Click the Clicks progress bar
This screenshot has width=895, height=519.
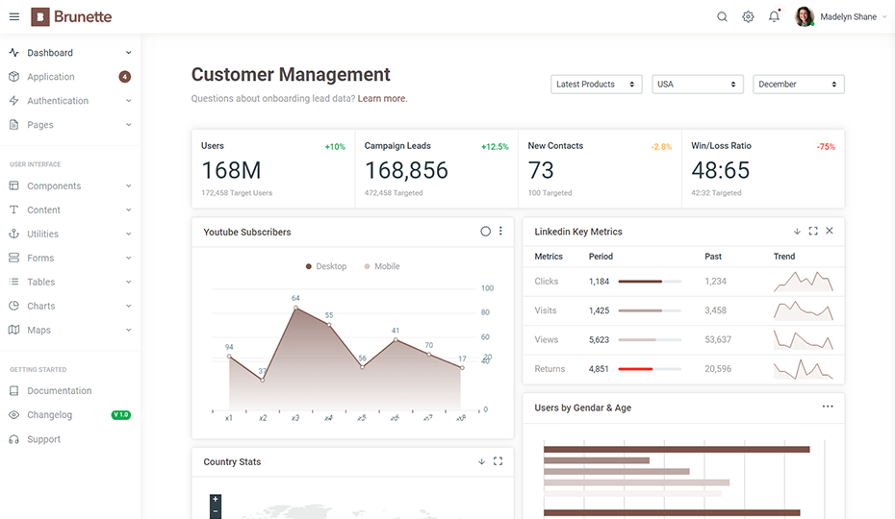pyautogui.click(x=650, y=282)
